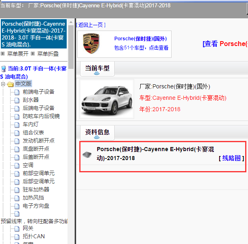
Task: Click the page icon next to 电子方向盘
Action: click(x=17, y=206)
